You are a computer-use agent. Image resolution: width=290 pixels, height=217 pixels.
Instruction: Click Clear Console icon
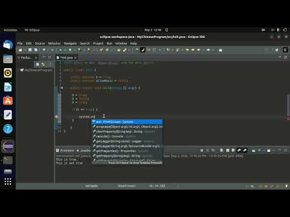click(222, 151)
